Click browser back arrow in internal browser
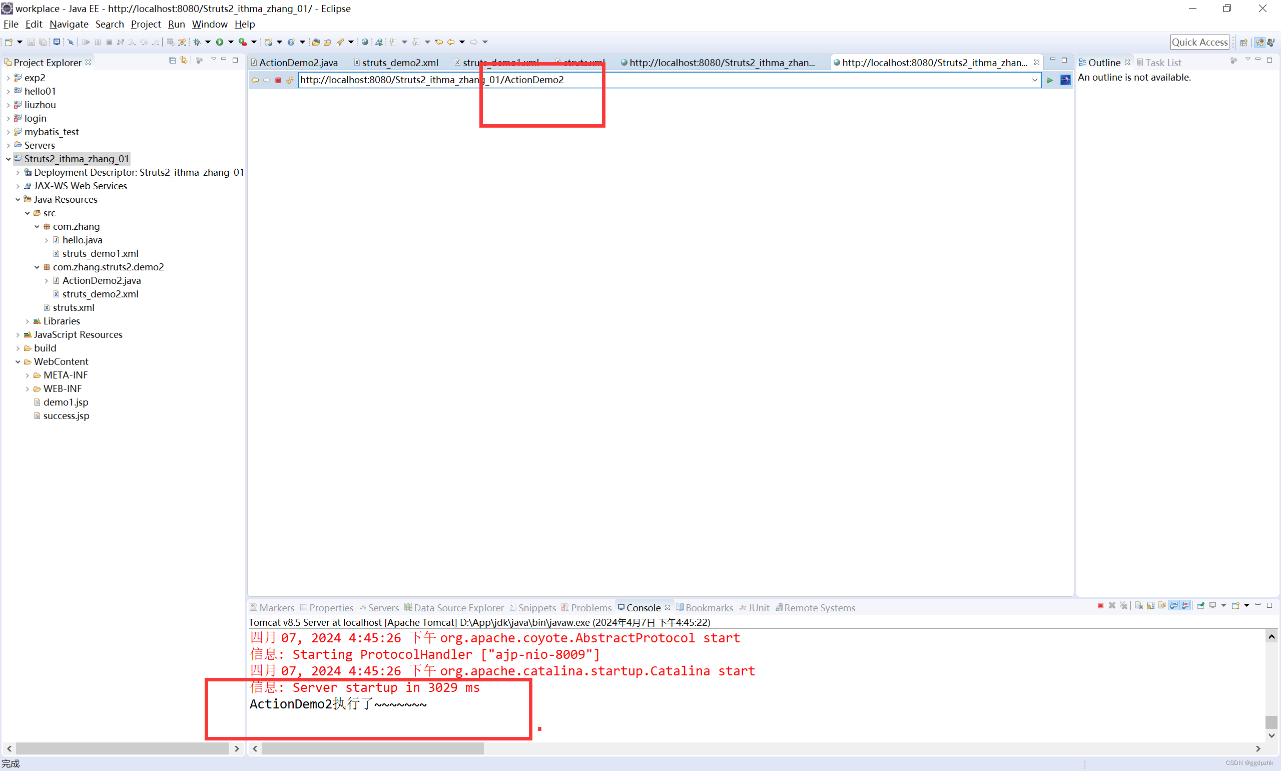 coord(255,80)
